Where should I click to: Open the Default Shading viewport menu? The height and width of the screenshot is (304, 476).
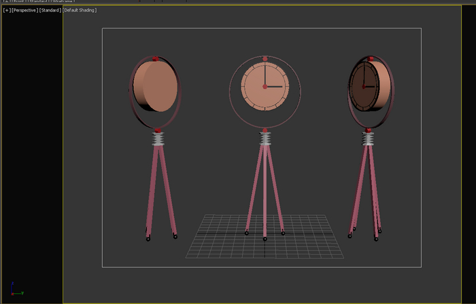click(x=80, y=11)
